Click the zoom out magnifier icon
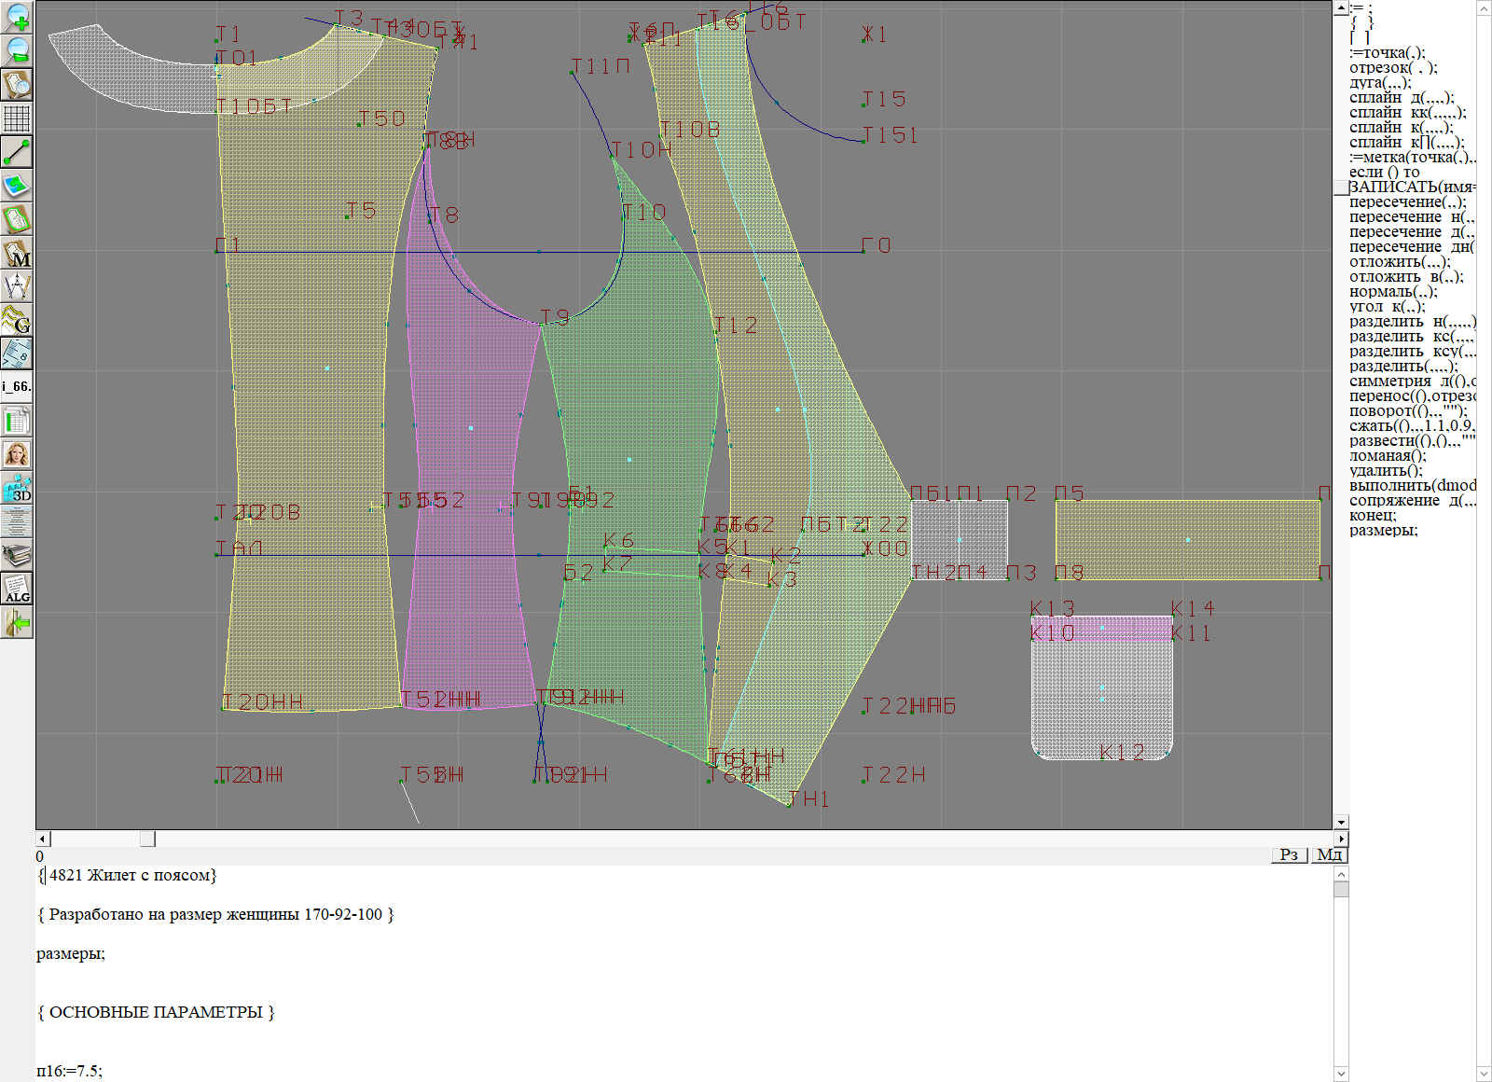 (x=17, y=50)
